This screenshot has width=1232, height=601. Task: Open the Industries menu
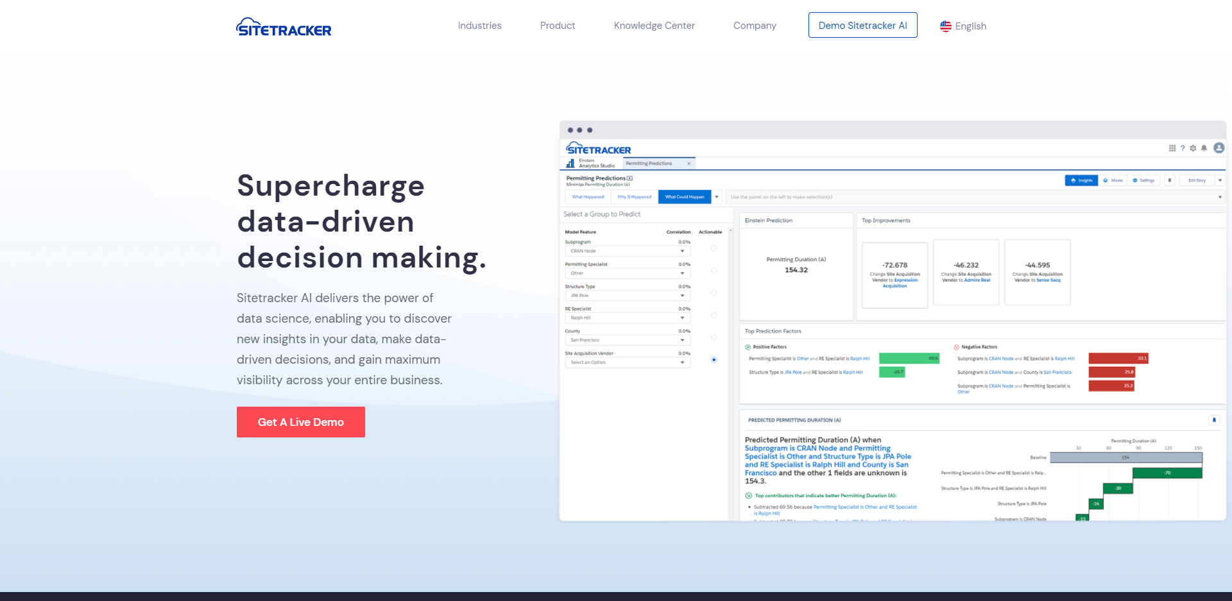click(479, 26)
